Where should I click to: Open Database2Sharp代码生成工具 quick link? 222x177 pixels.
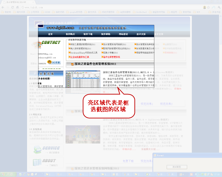(84, 53)
